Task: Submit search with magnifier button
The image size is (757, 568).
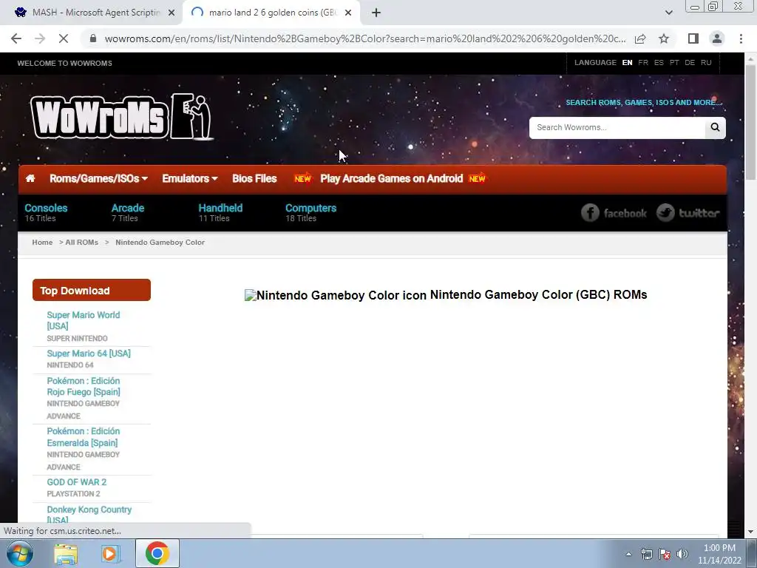Action: pos(715,127)
